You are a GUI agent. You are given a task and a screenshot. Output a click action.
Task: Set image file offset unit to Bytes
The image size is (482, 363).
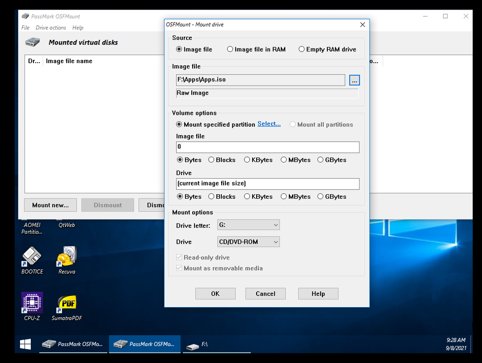coord(189,160)
